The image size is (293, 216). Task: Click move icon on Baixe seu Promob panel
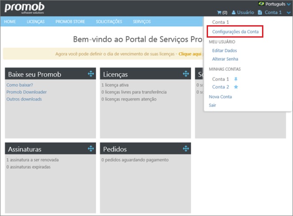point(91,74)
